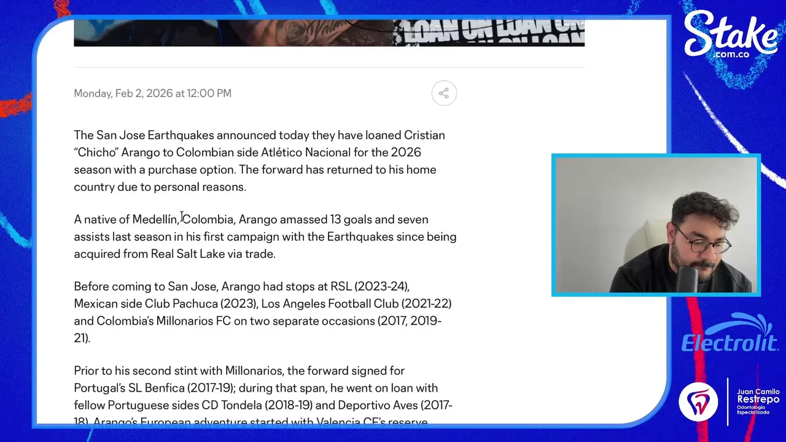Click 'Before coming to San Jose' text
The height and width of the screenshot is (442, 786).
(146, 286)
